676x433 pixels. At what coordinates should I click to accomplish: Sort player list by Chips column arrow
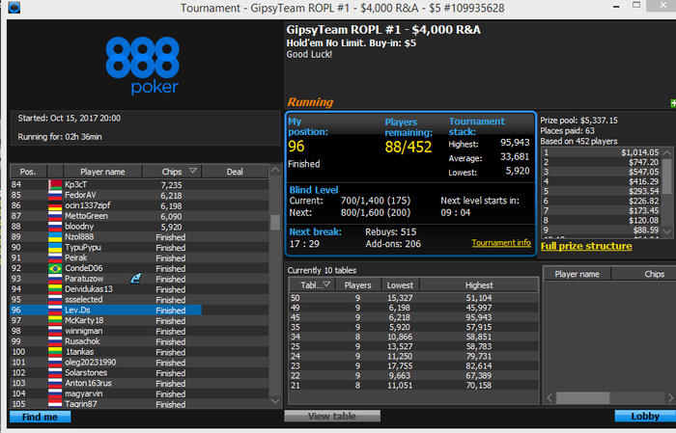pos(193,171)
